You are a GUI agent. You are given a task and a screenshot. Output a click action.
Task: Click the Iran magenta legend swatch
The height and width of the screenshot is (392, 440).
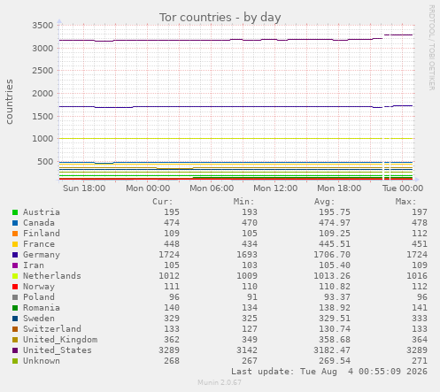[x=15, y=265]
